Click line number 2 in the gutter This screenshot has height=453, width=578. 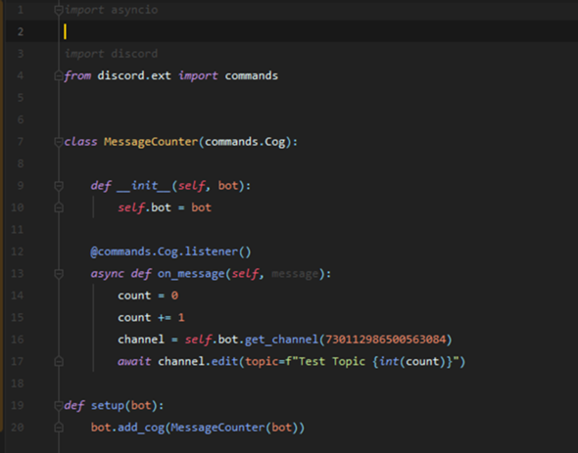pos(21,32)
